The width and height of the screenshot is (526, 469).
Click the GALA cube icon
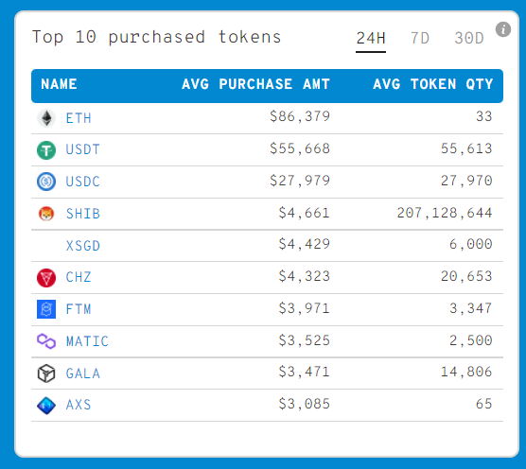46,373
